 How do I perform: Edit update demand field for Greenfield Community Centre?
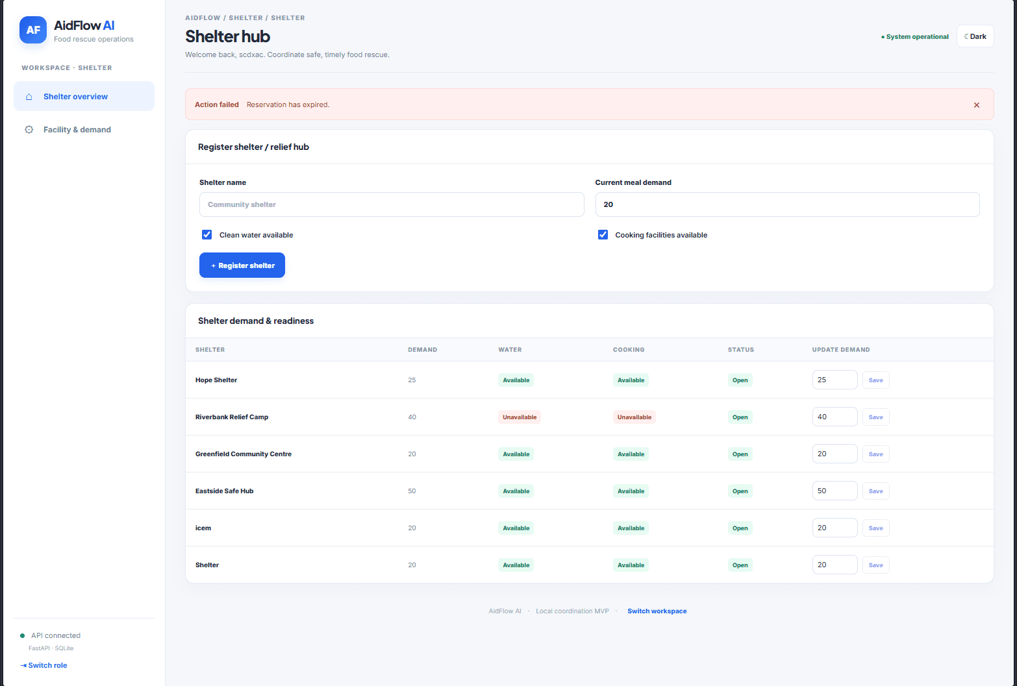(x=835, y=454)
